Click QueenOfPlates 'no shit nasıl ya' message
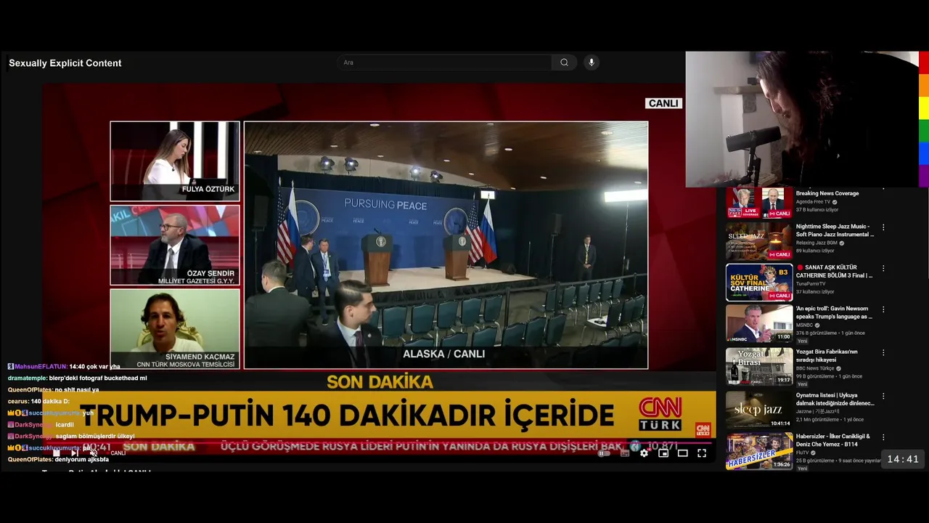The height and width of the screenshot is (523, 929). pyautogui.click(x=54, y=390)
